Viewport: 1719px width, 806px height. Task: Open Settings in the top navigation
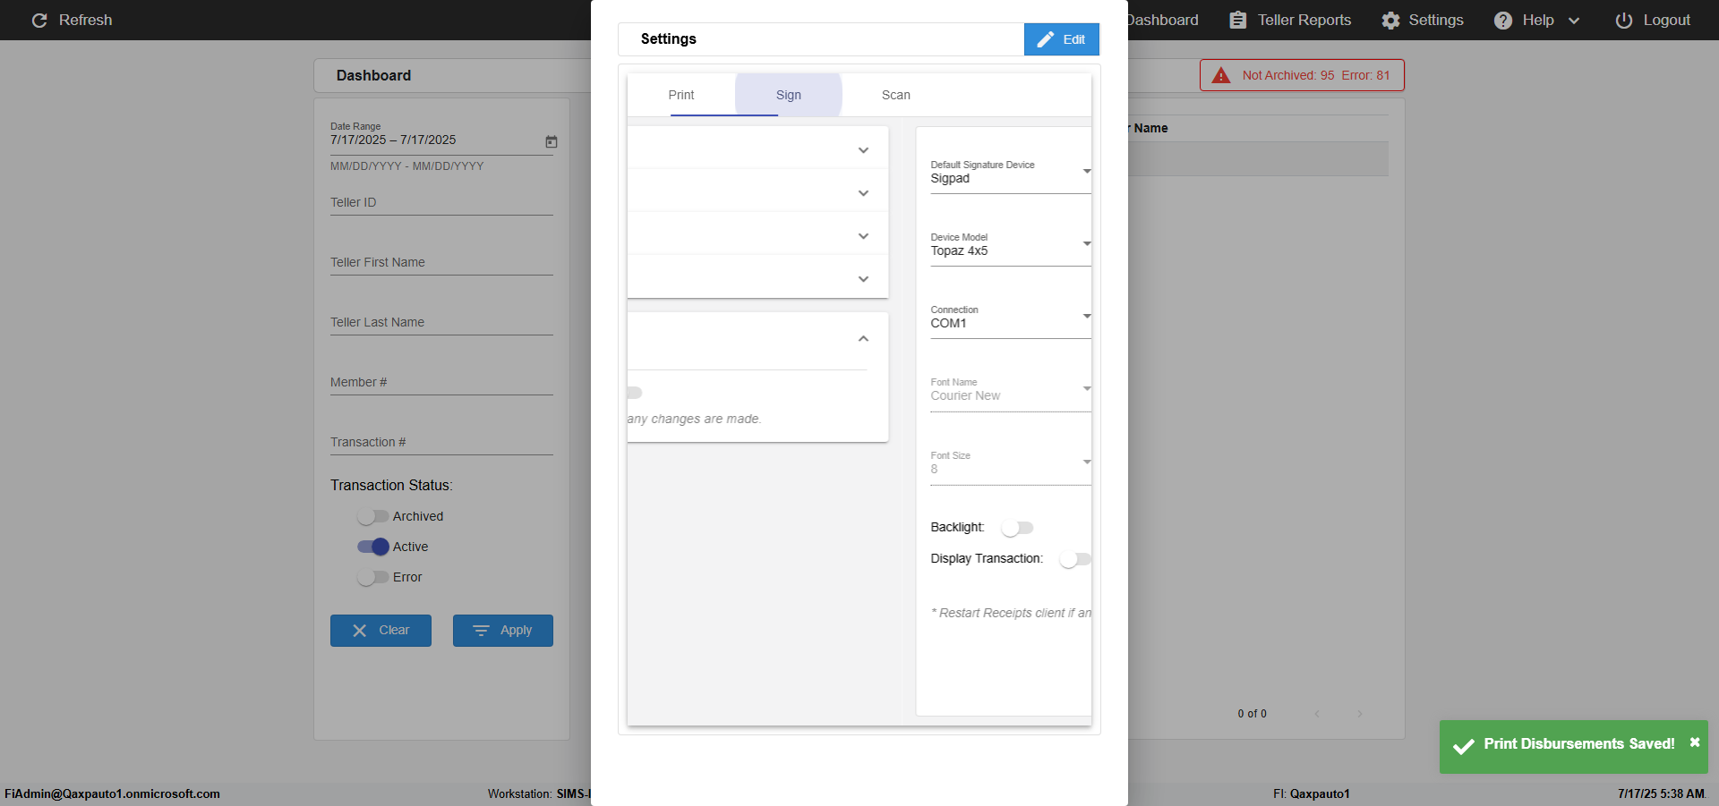click(1423, 20)
